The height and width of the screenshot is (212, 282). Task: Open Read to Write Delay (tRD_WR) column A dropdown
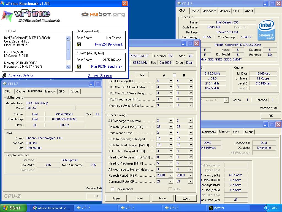click(x=171, y=157)
